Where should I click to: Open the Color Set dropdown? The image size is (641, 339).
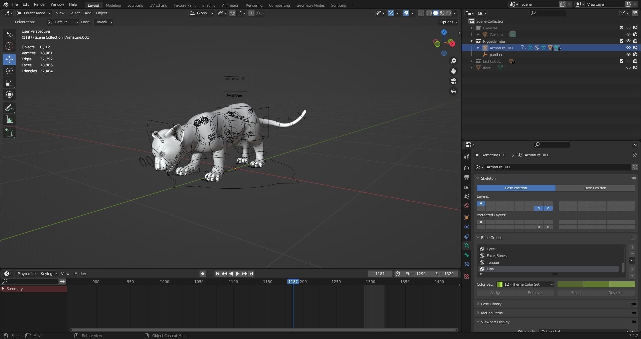(525, 284)
